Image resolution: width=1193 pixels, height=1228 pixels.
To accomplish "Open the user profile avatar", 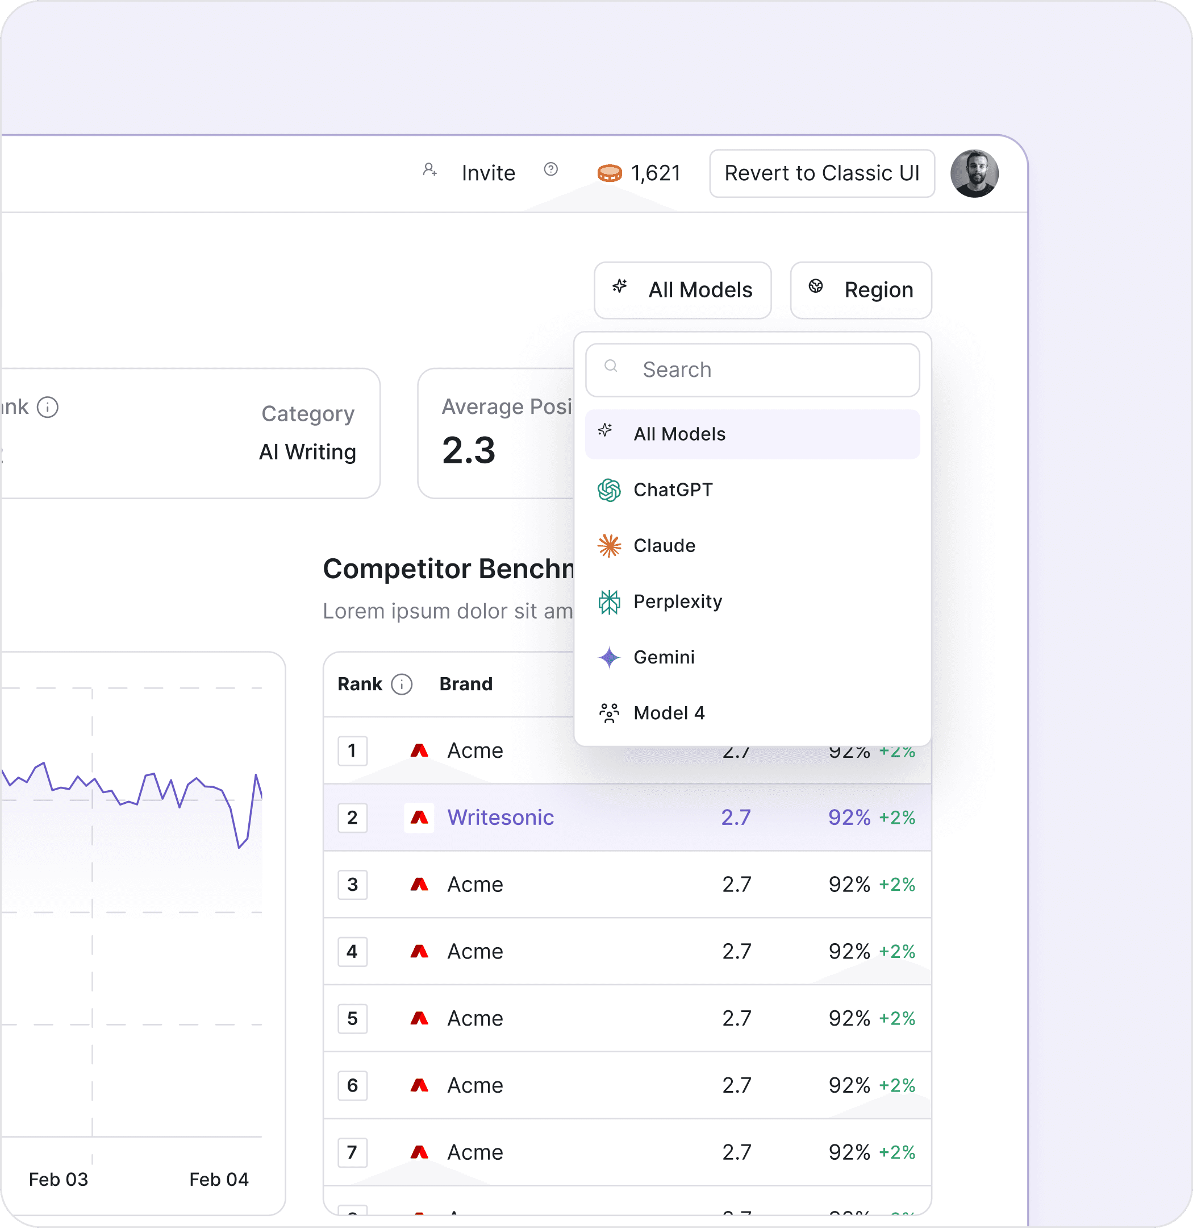I will (x=974, y=174).
